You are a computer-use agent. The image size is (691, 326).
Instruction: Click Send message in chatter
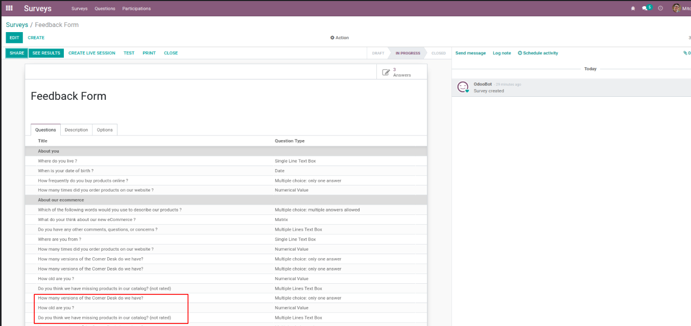point(470,53)
